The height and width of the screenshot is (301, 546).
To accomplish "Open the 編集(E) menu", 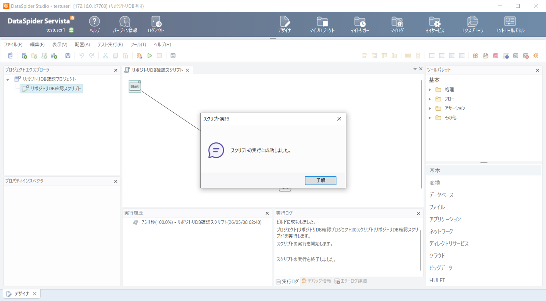I will tap(37, 45).
